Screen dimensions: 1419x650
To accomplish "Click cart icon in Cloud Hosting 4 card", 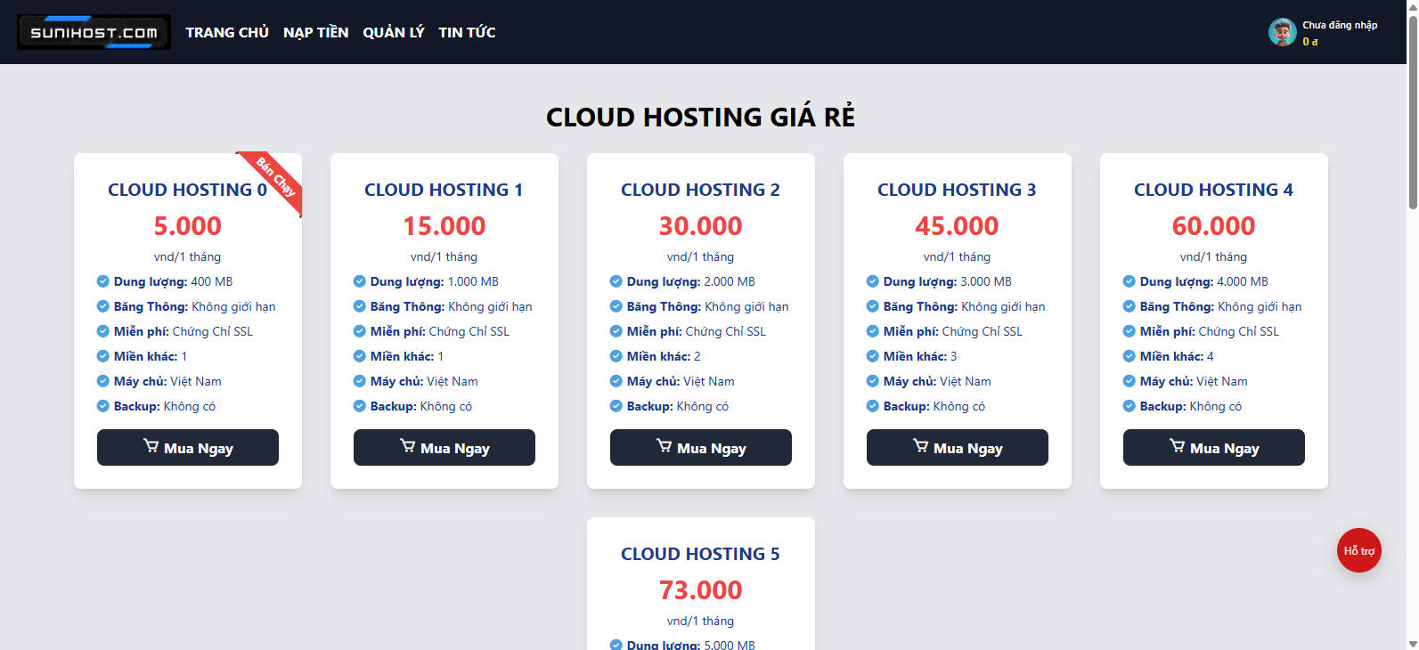I will [1178, 446].
